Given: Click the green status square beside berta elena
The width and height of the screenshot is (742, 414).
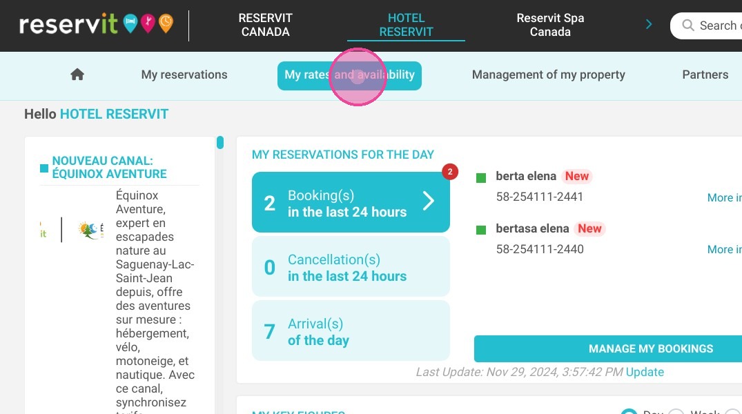Looking at the screenshot, I should [481, 178].
